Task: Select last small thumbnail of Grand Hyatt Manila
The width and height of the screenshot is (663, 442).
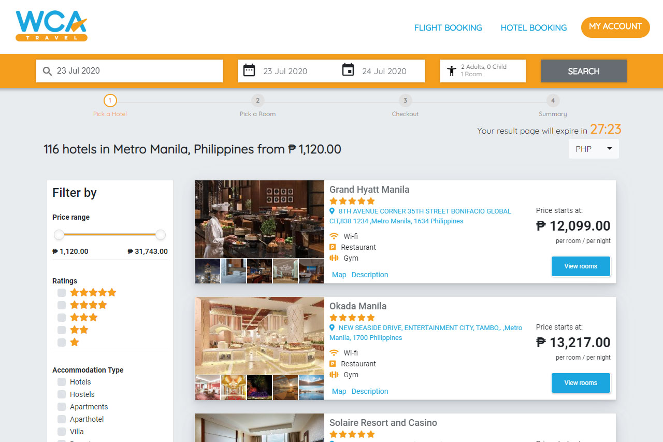Action: tap(311, 271)
